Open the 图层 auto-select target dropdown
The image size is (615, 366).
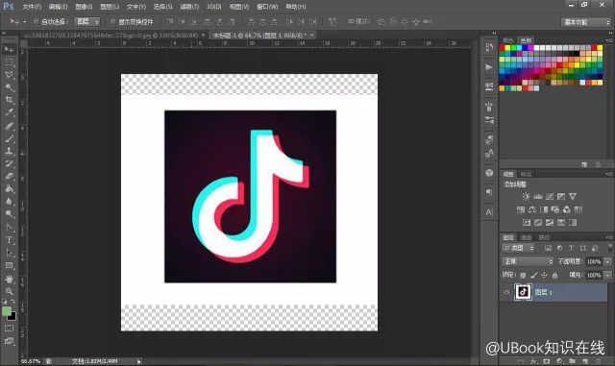[87, 21]
